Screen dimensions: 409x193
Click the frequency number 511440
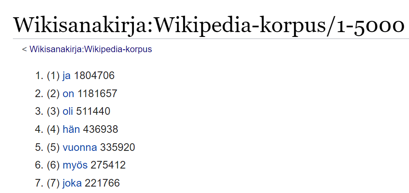tap(93, 112)
